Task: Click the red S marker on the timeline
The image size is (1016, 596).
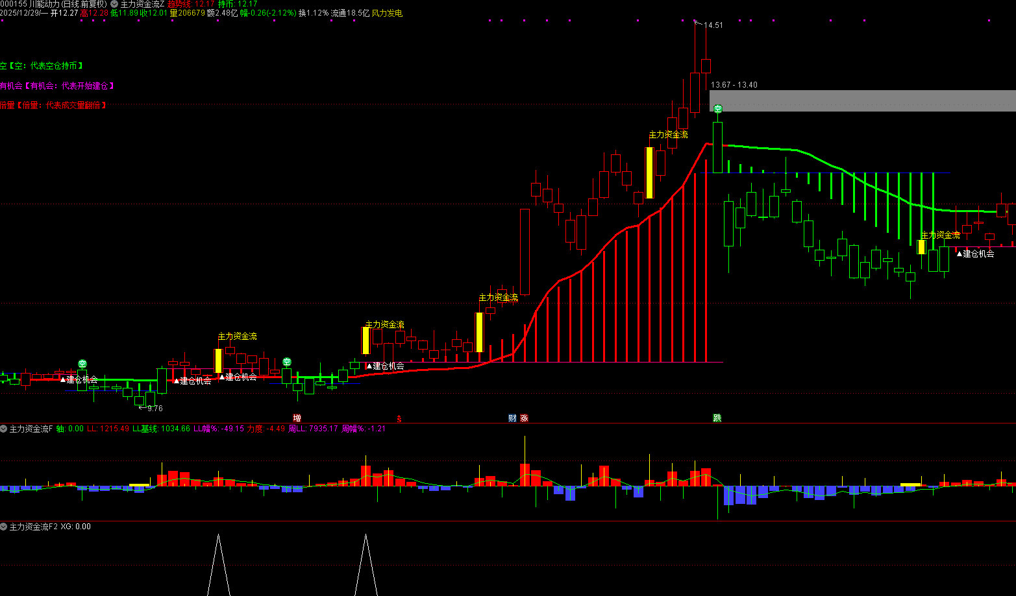Action: pyautogui.click(x=399, y=419)
